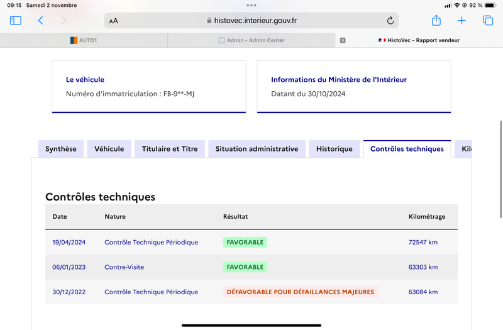Click the Date column header
503x330 pixels.
click(60, 216)
